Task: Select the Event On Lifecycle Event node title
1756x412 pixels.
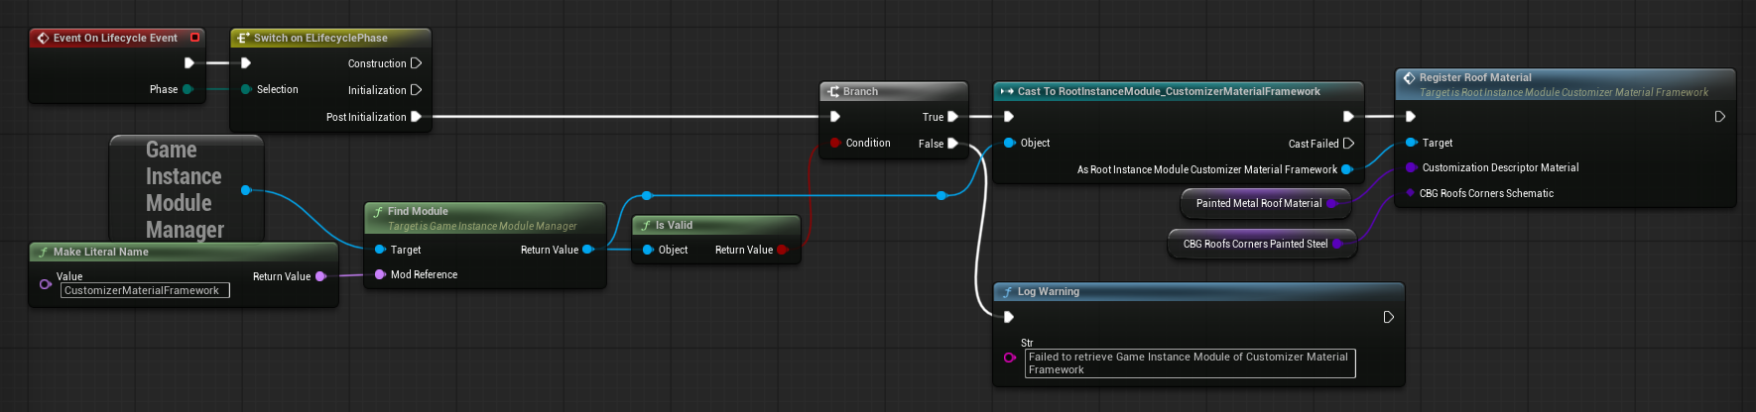Action: 115,38
